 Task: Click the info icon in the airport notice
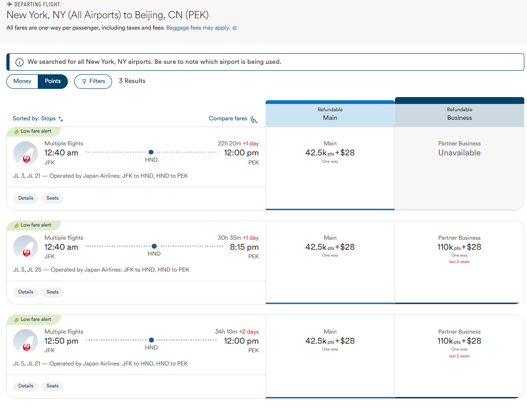20,62
